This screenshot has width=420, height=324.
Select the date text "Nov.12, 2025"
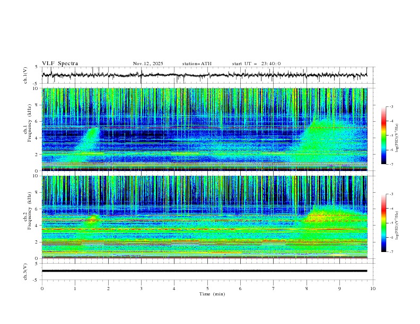point(148,64)
